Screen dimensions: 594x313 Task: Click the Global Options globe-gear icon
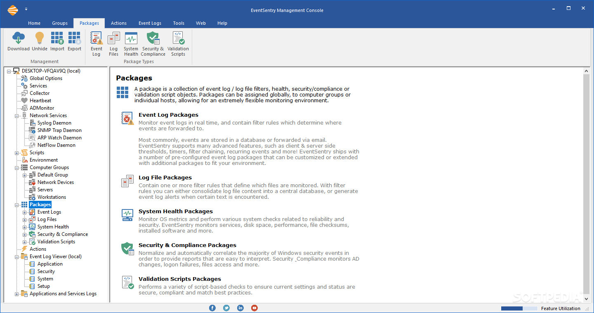coord(24,78)
